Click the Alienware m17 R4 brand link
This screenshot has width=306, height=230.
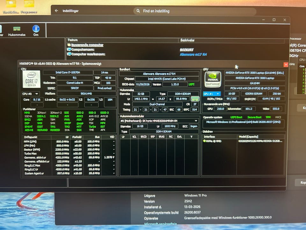click(193, 55)
